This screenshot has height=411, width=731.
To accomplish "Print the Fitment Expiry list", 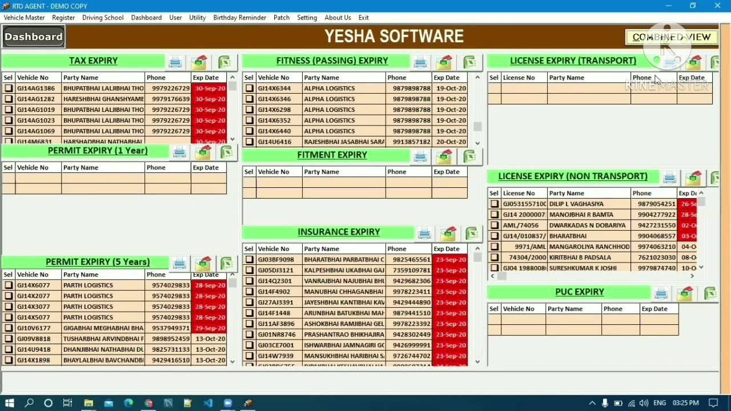I will click(421, 156).
